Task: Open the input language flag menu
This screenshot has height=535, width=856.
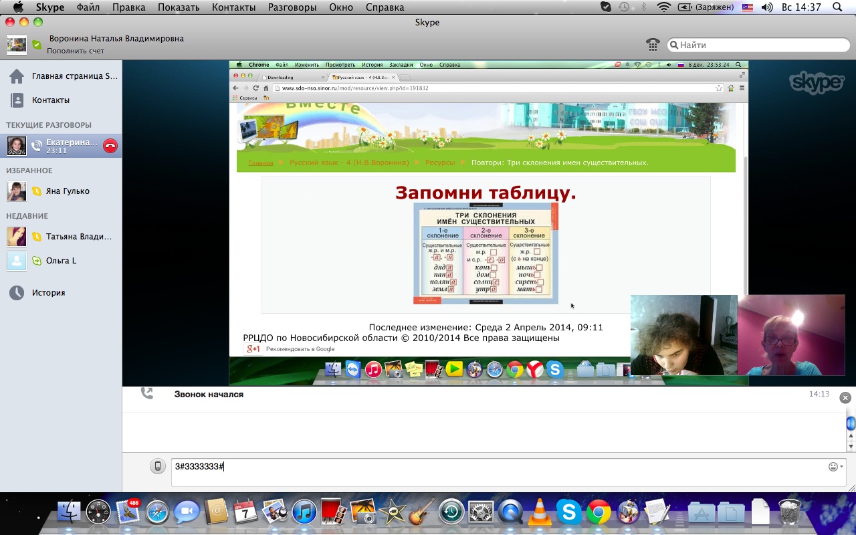Action: point(747,7)
